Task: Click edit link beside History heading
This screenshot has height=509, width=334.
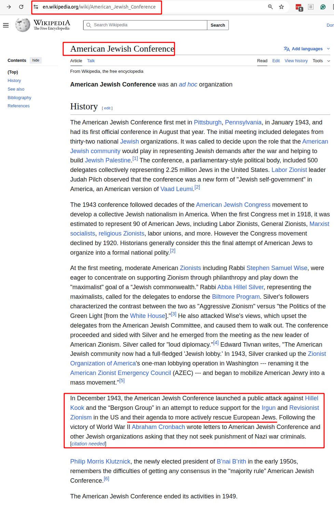Action: pyautogui.click(x=107, y=108)
